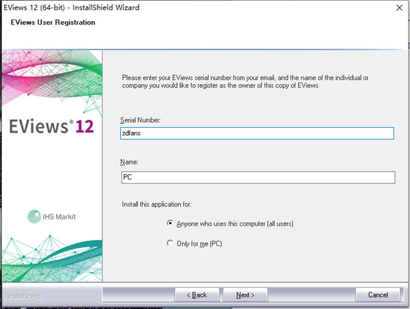This screenshot has height=309, width=410.
Task: Click the Name input field containing PC
Action: (x=257, y=178)
